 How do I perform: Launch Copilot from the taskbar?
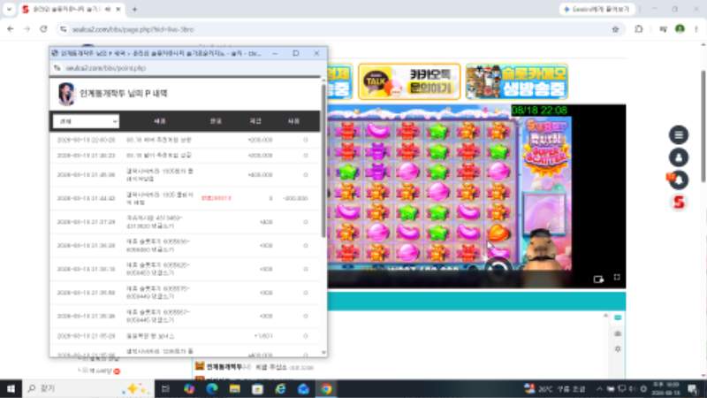[189, 388]
